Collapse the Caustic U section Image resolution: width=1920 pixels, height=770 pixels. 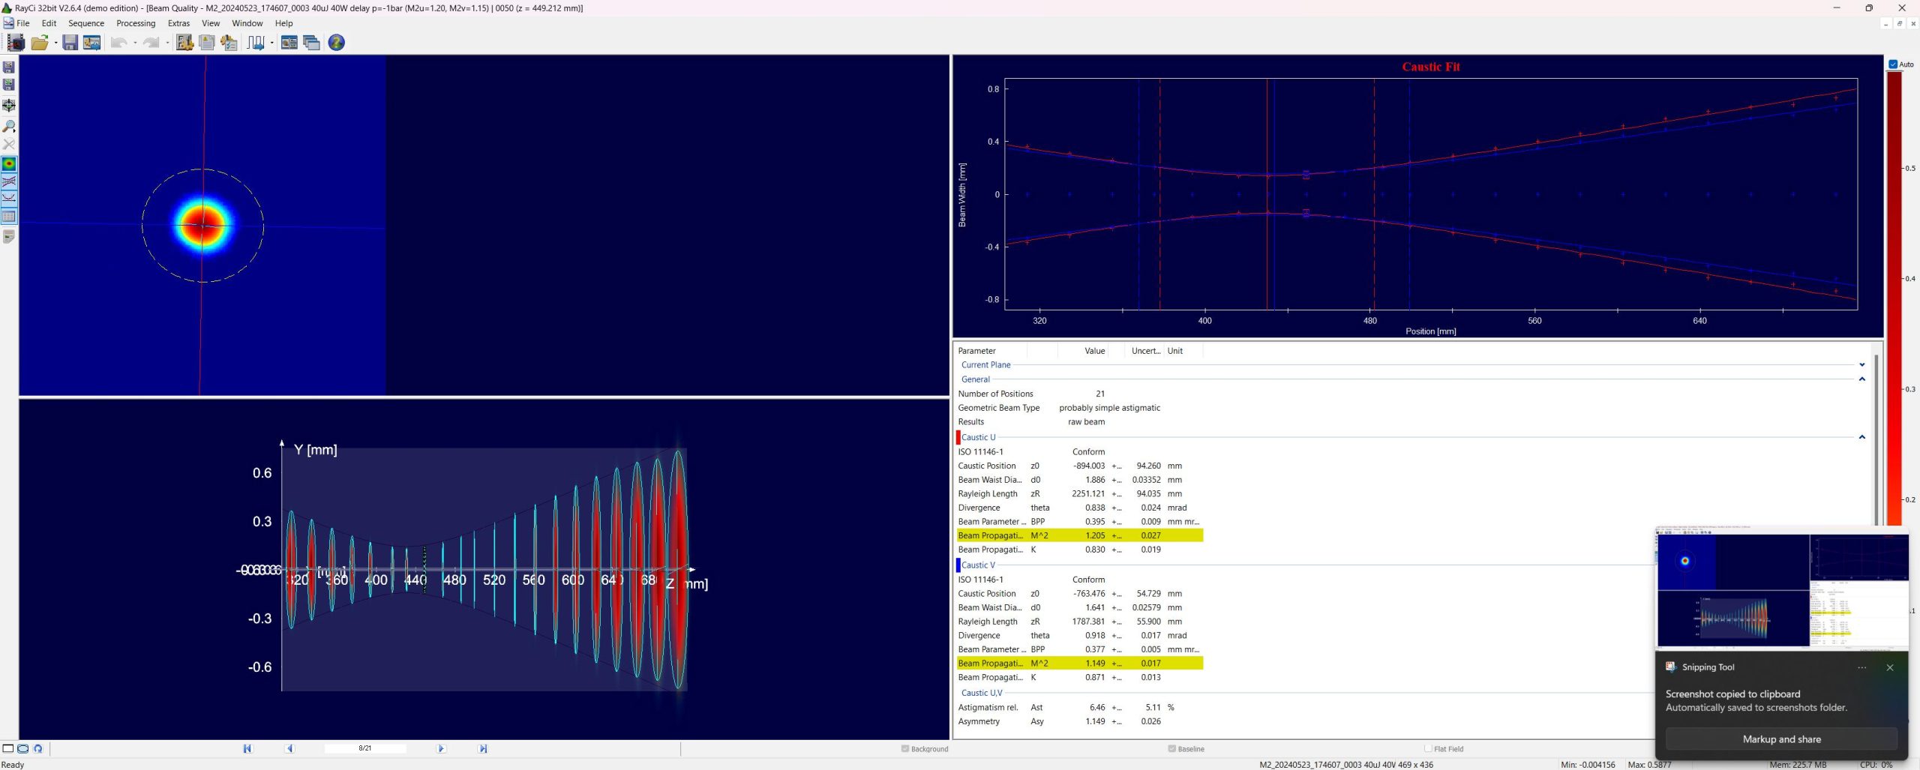(x=1861, y=437)
